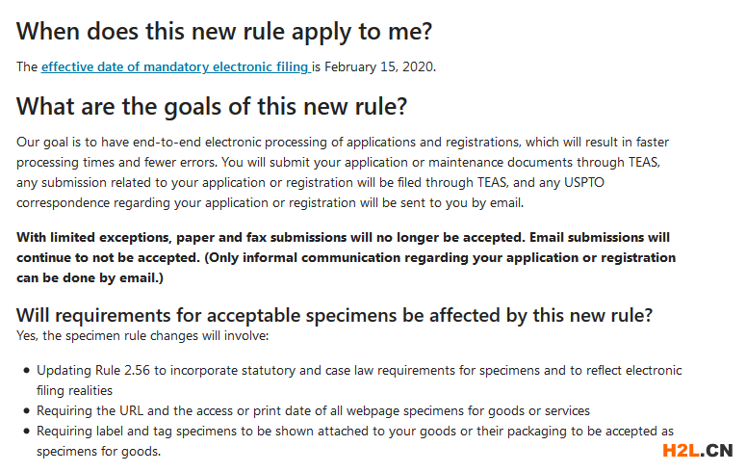This screenshot has height=472, width=746.
Task: Click the first bullet about Updating Rule 2.56
Action: tap(359, 380)
